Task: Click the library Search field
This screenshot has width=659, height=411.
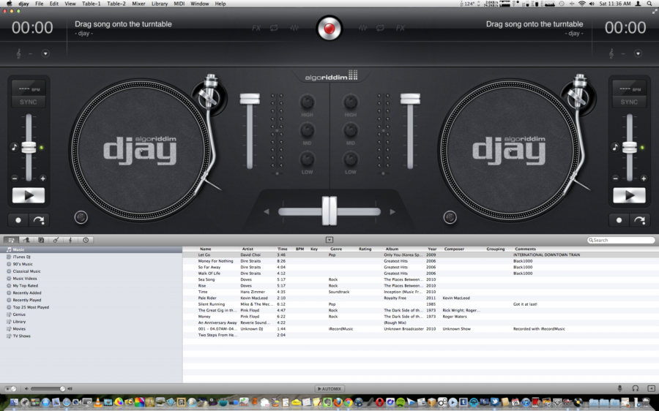Action: pos(621,240)
